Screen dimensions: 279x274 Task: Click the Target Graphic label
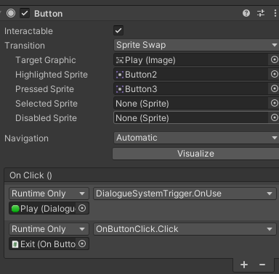coord(46,60)
